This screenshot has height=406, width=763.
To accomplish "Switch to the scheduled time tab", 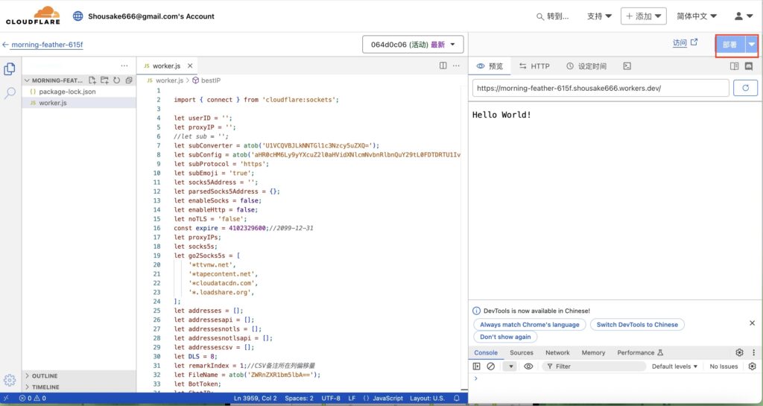I will (586, 66).
